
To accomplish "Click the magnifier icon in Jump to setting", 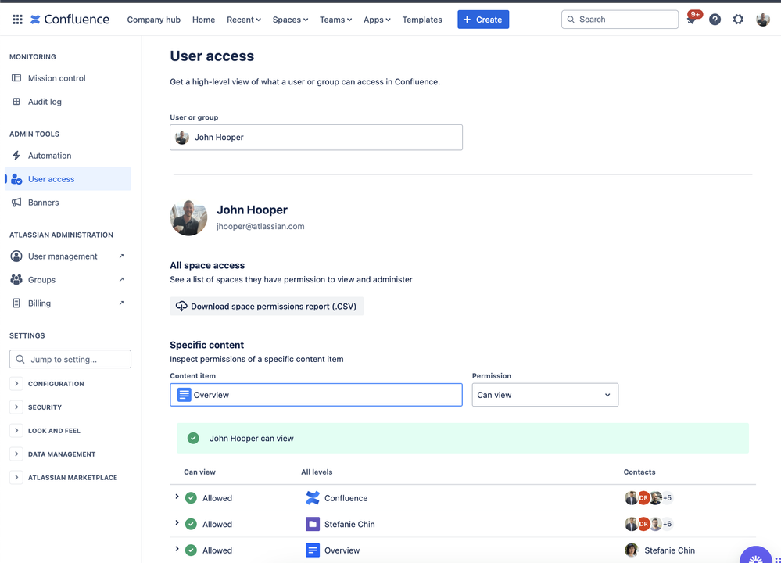I will pos(20,359).
